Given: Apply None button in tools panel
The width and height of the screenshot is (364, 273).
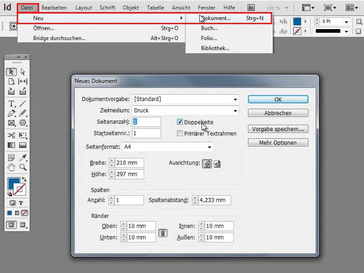Looking at the screenshot, I should click(25, 213).
